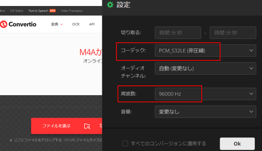Click the Convertio logo icon
Screen dimensions: 262x151
tap(3, 24)
